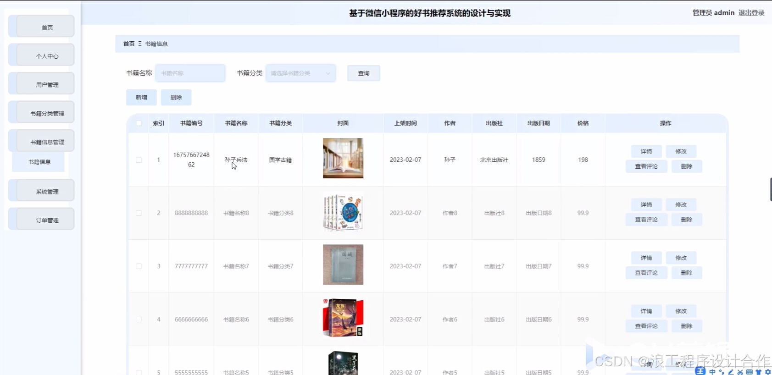The image size is (772, 375).
Task: Click the IME soft keyboard icon
Action: pyautogui.click(x=749, y=372)
